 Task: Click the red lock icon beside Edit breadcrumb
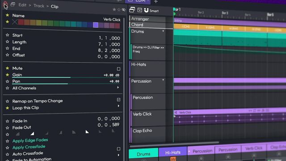click(x=5, y=4)
